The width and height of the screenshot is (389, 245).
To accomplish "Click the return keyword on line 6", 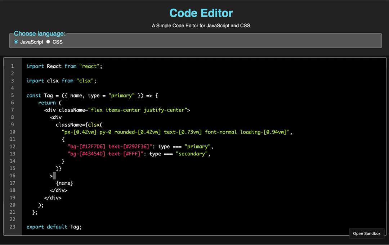I will [x=47, y=103].
